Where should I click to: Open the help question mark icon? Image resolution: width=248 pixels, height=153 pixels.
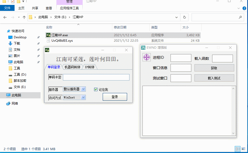pos(244,8)
